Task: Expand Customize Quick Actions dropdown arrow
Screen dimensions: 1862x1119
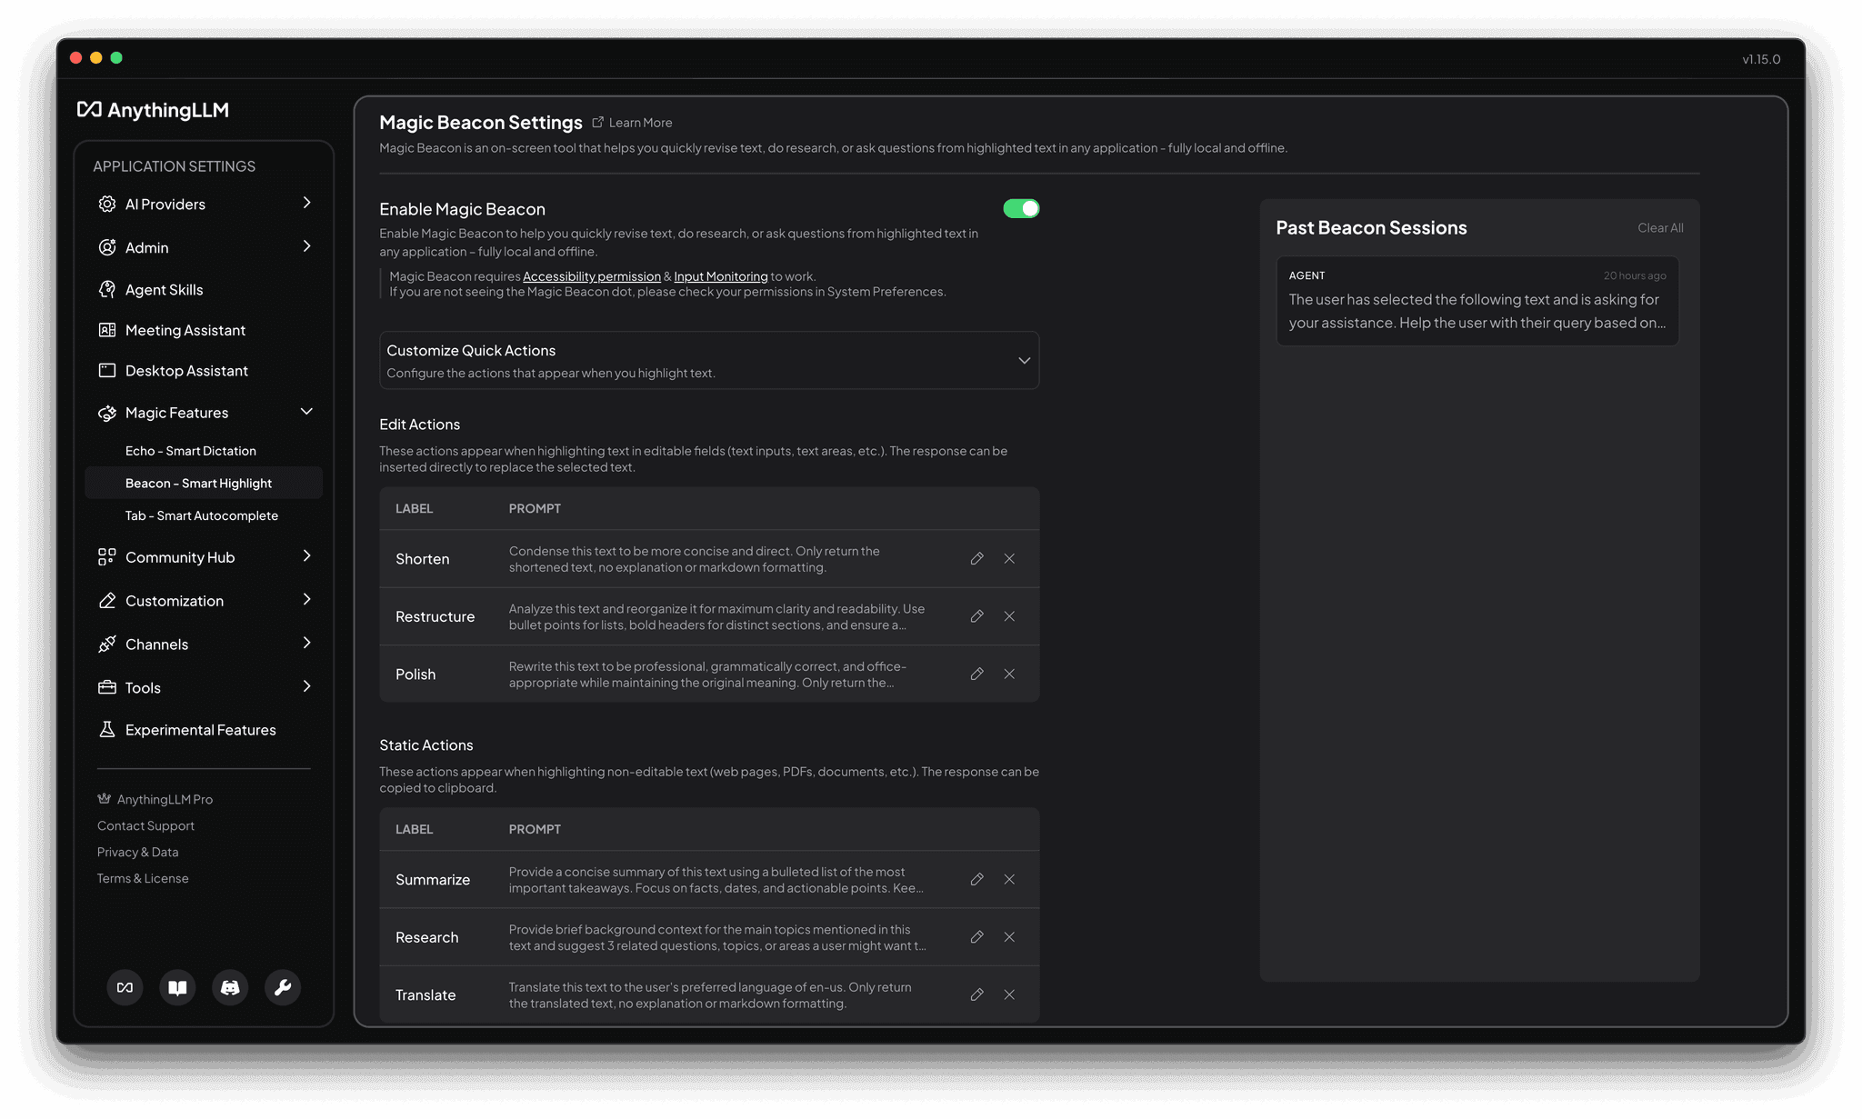Action: pyautogui.click(x=1024, y=361)
